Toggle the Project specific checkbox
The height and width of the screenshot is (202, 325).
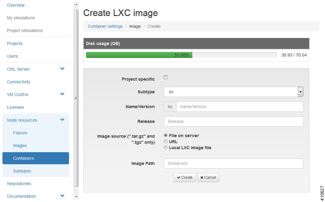[166, 77]
